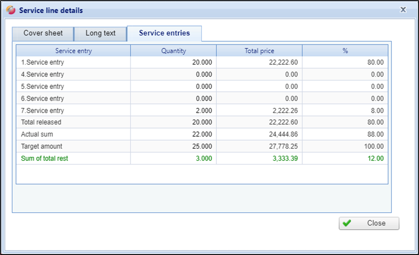Switch to the Cover sheet tab
419x255 pixels.
click(43, 33)
